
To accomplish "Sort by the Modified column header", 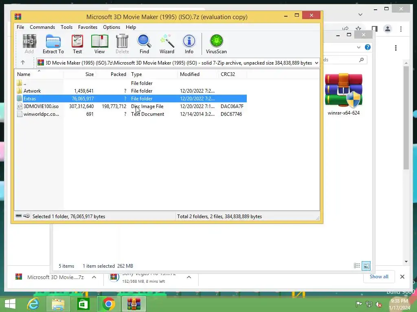I will 198,74.
